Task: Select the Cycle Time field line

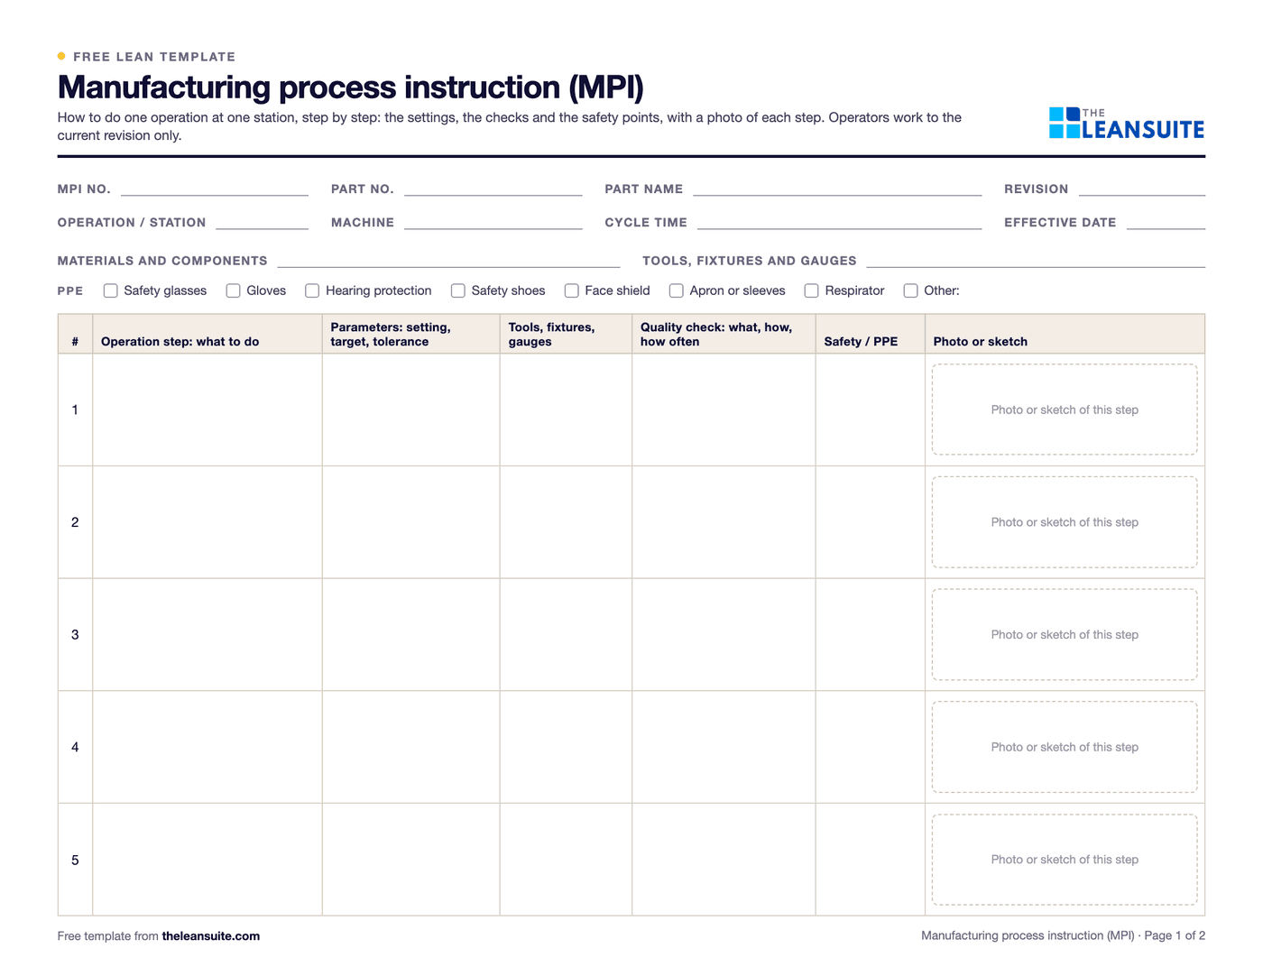Action: (840, 223)
